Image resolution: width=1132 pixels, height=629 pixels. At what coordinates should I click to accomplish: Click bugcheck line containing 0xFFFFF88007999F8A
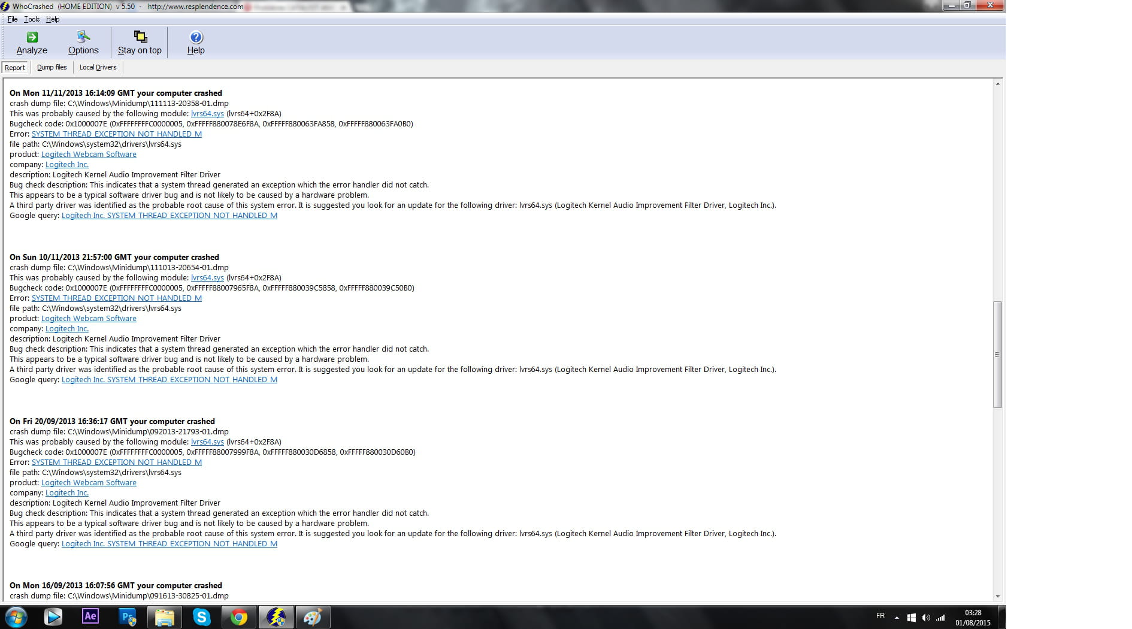pyautogui.click(x=213, y=452)
